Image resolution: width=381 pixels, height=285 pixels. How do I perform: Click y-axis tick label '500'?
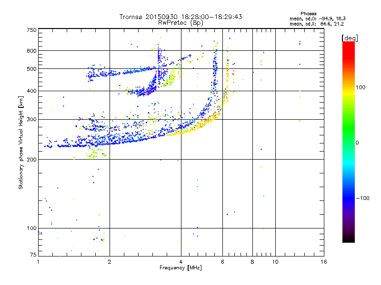[31, 69]
